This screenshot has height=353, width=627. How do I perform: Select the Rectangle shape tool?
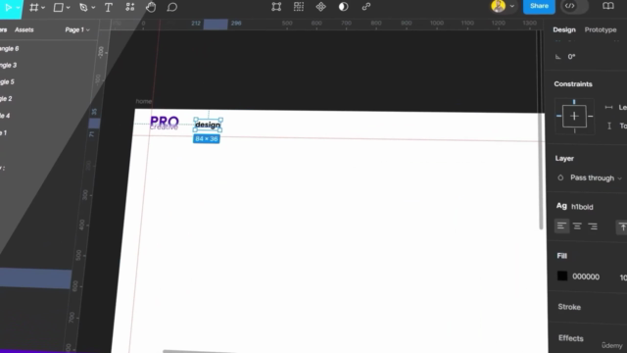coord(59,7)
